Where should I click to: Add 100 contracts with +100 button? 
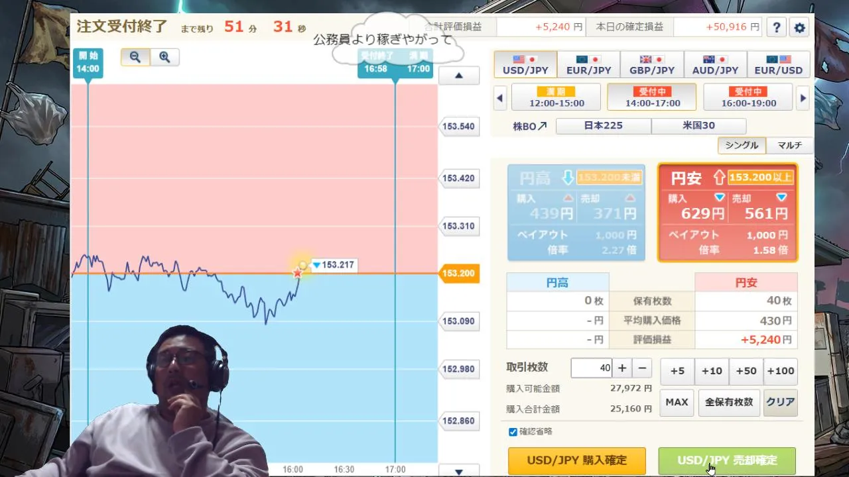point(781,371)
